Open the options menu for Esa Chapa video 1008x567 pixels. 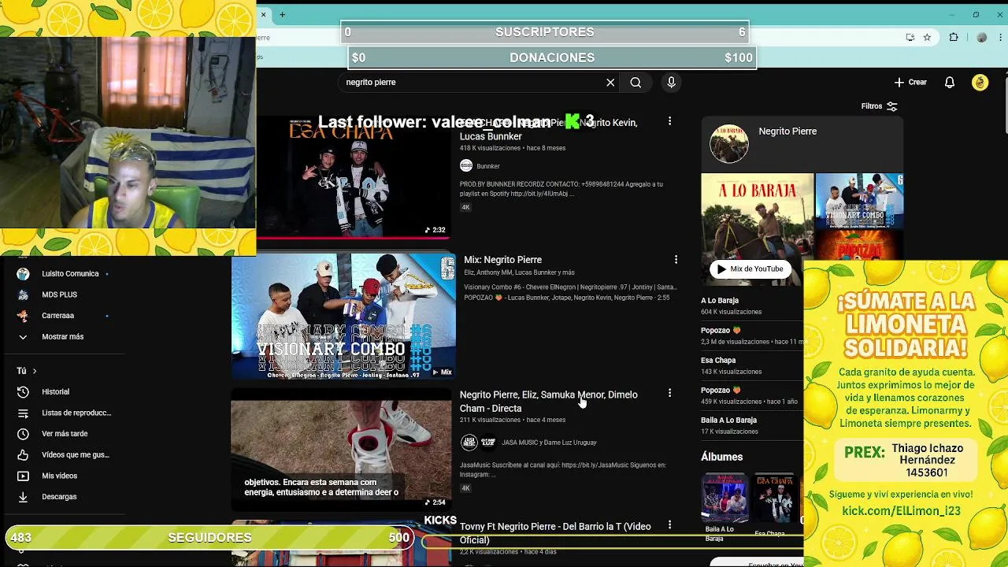(669, 121)
